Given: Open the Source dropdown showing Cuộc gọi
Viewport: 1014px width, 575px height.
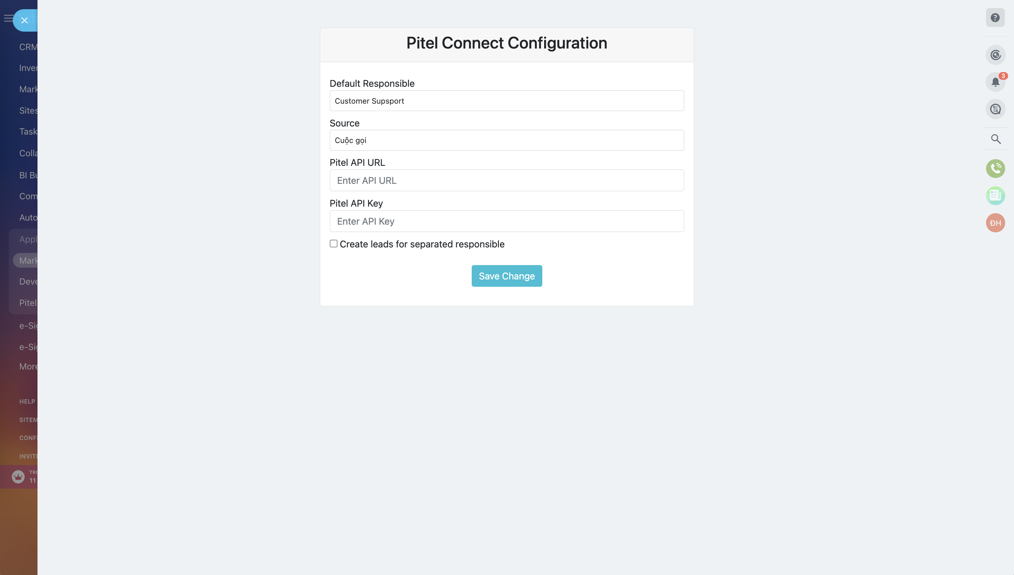Looking at the screenshot, I should point(507,140).
